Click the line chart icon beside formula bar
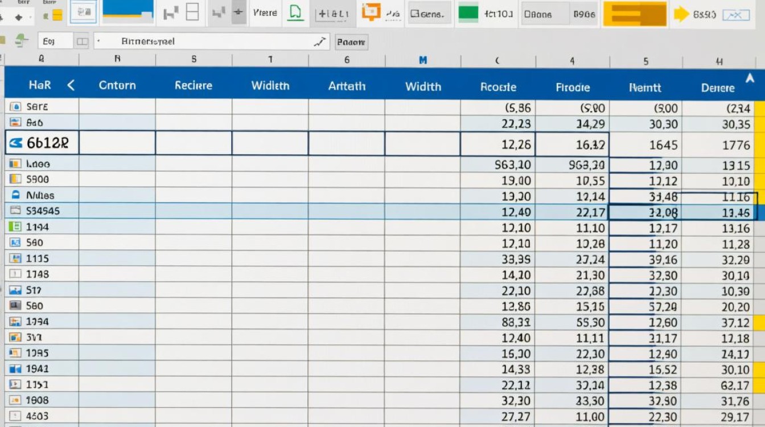 [321, 42]
